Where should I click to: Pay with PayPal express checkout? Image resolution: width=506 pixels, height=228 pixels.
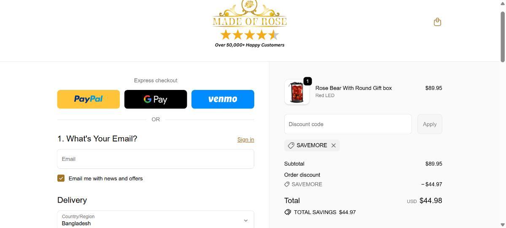[89, 99]
